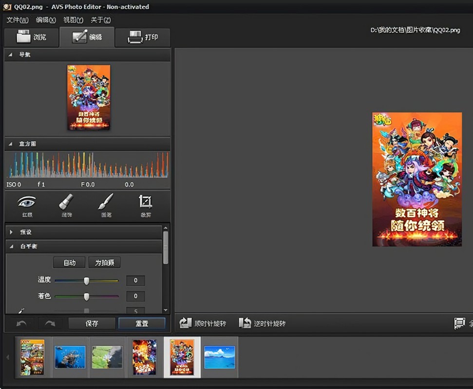The image size is (473, 389).
Task: Click the eyedropper icon below 着色 slider
Action: tap(21, 310)
